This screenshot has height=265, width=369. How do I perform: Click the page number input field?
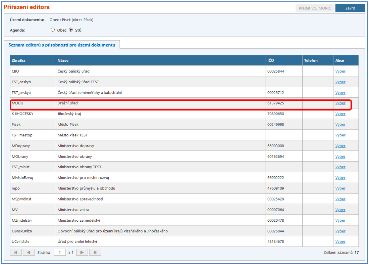(x=60, y=252)
